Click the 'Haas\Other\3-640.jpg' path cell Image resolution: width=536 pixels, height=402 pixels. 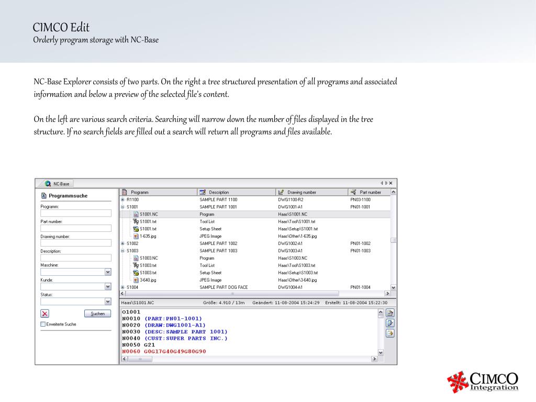click(x=297, y=280)
